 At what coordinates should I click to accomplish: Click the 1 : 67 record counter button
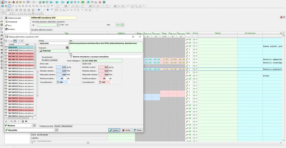21,41
